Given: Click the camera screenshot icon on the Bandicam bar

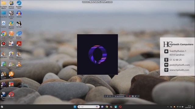Looking at the screenshot, I should point(133,96).
